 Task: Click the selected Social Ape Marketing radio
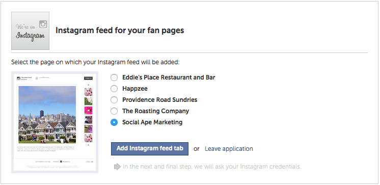[x=114, y=122]
